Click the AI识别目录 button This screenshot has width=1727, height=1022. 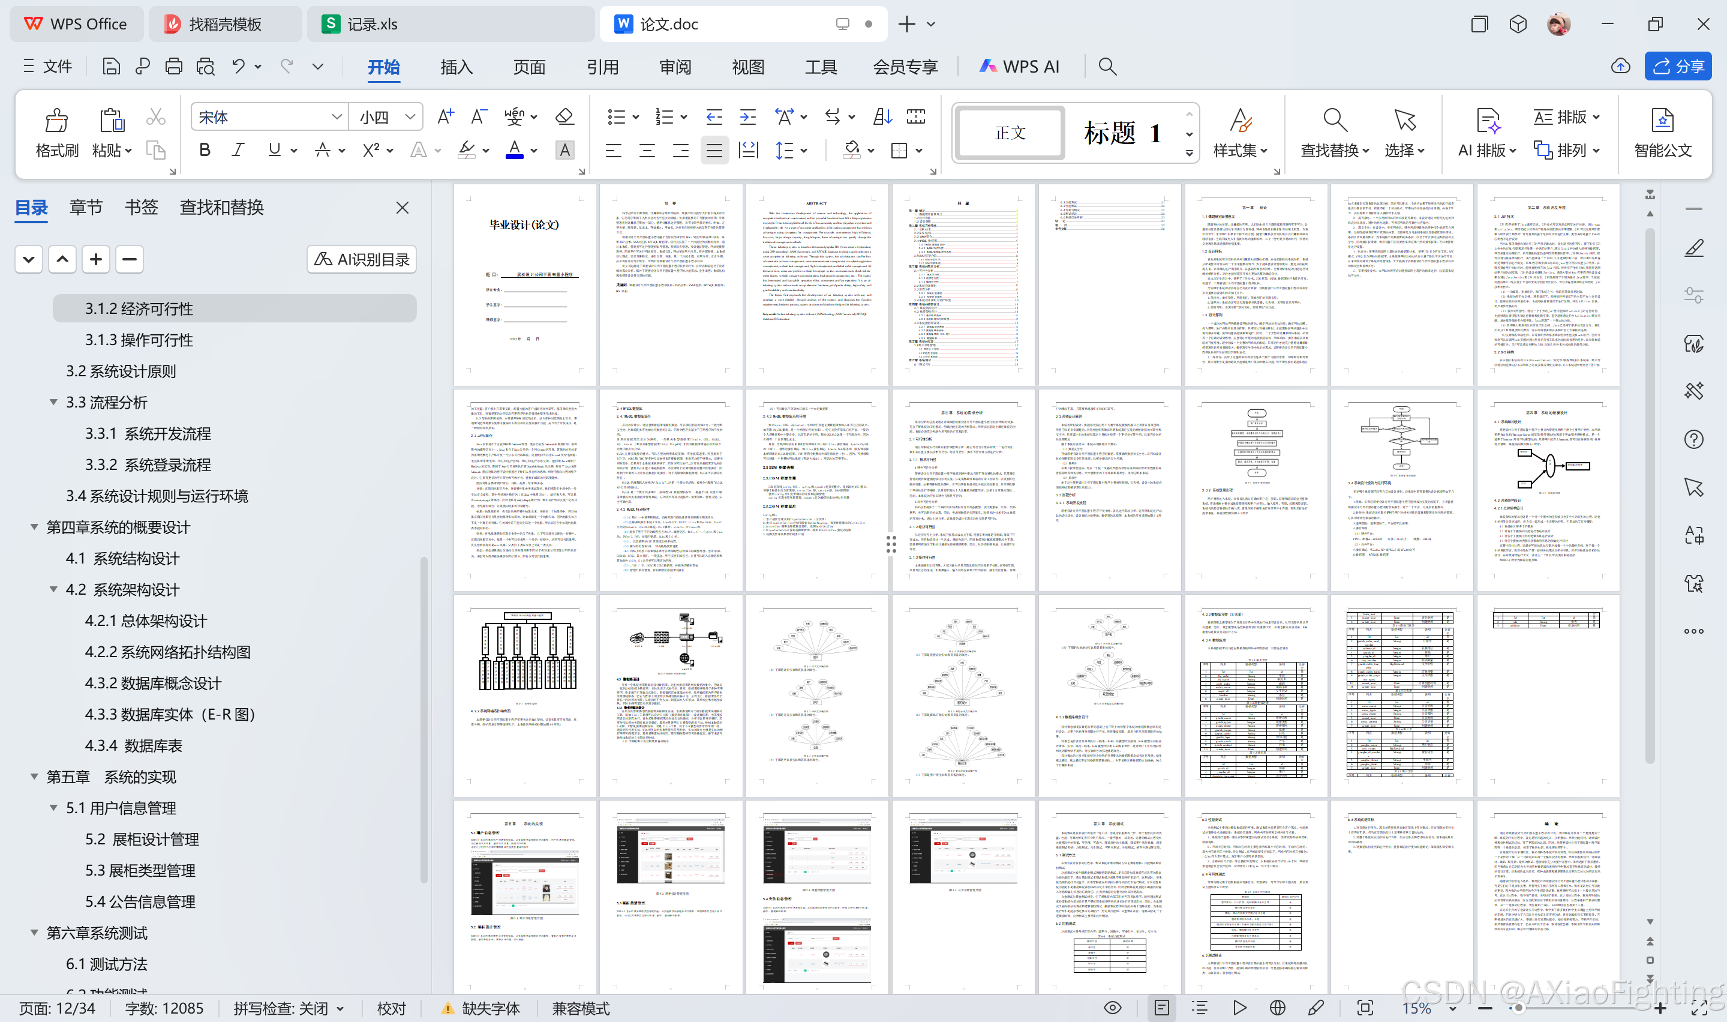click(361, 260)
